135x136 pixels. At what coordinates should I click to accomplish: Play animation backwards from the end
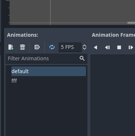click(x=107, y=47)
